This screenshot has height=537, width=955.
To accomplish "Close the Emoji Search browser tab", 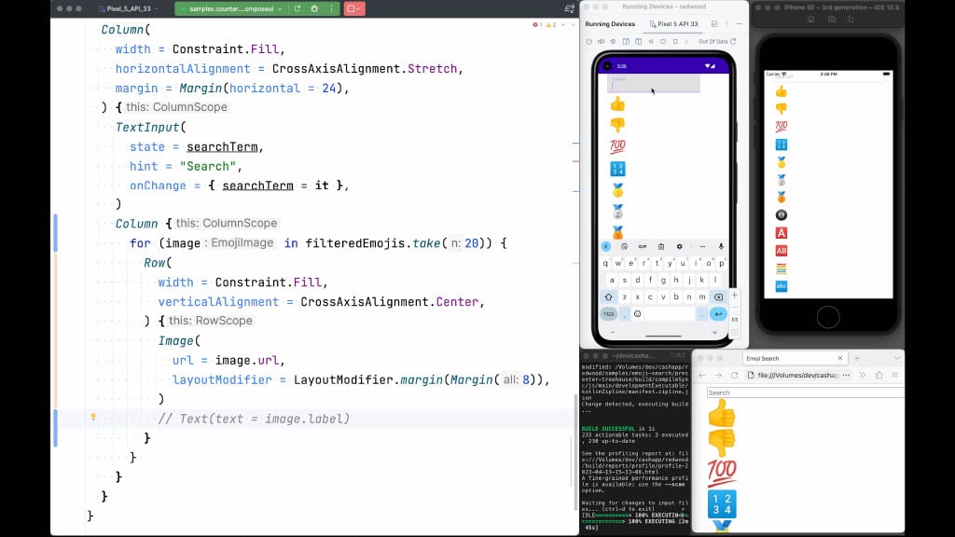I will pyautogui.click(x=840, y=358).
